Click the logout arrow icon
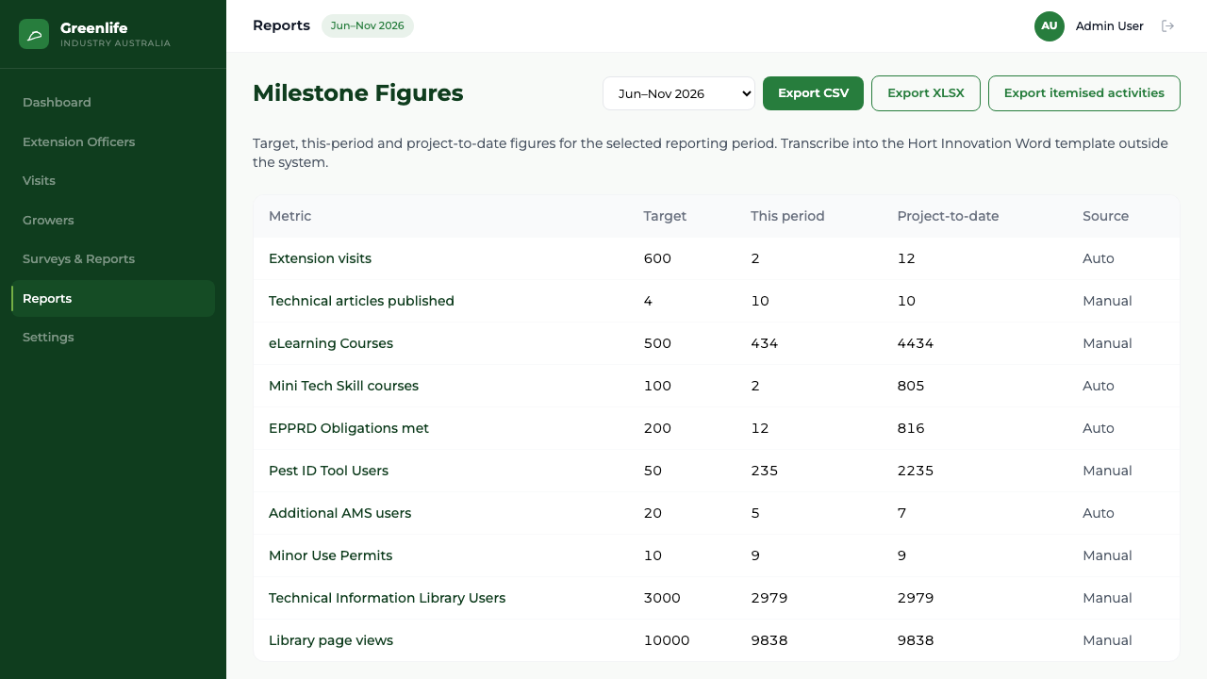Screen dimensions: 1207x679 coord(1167,26)
